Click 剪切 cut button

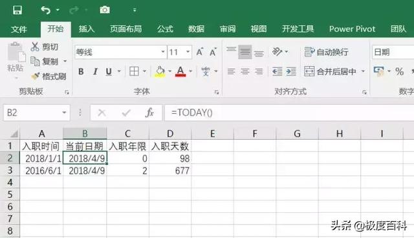45,47
